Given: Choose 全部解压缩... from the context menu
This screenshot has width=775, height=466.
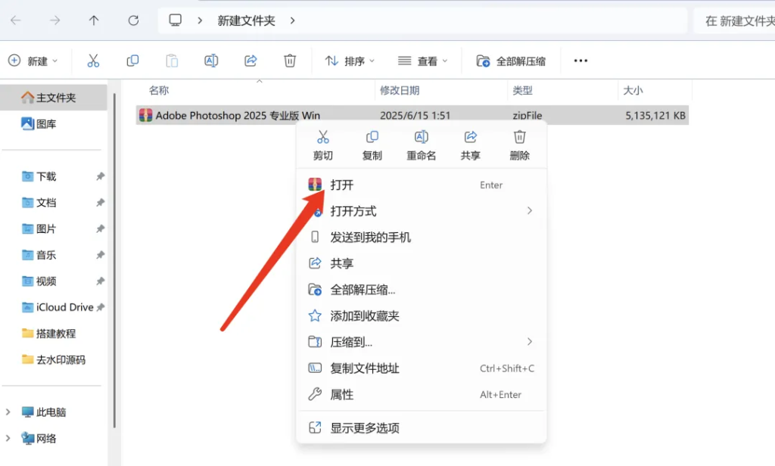Looking at the screenshot, I should click(421, 290).
